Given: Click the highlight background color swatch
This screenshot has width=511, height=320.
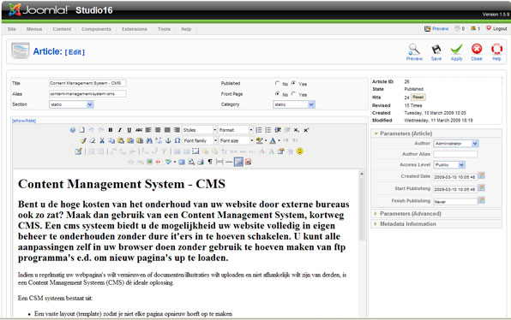Looking at the screenshot, I should click(260, 140).
